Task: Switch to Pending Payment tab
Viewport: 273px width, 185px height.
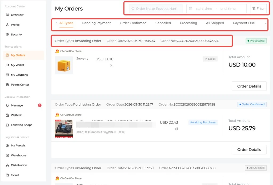Action: point(97,23)
